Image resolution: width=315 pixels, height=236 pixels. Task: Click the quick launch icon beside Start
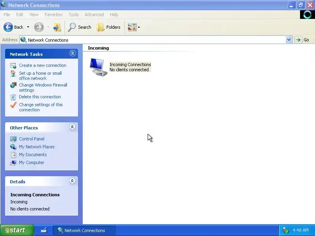44,230
